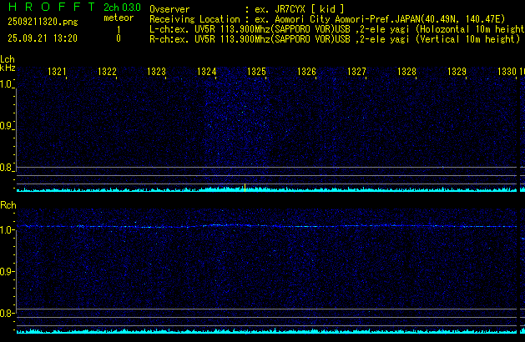Click the 1323 time marker

click(157, 73)
